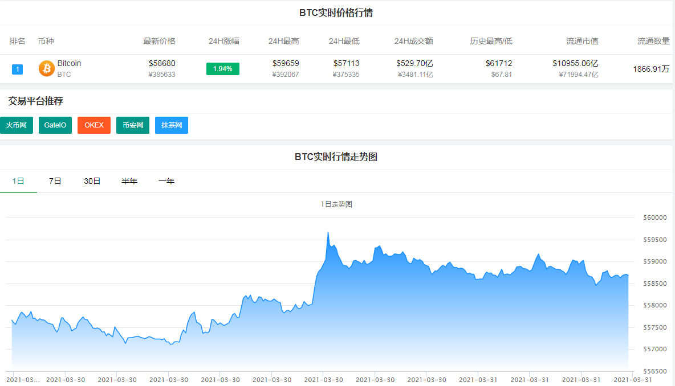Switch to the 半年 chart tab
Screen dimensions: 675x386
tap(129, 180)
